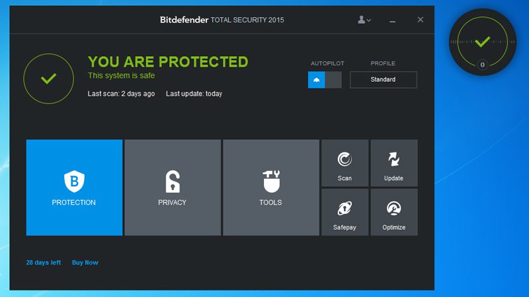The image size is (529, 297).
Task: Click the green protected status checkmark circle
Action: [x=48, y=79]
